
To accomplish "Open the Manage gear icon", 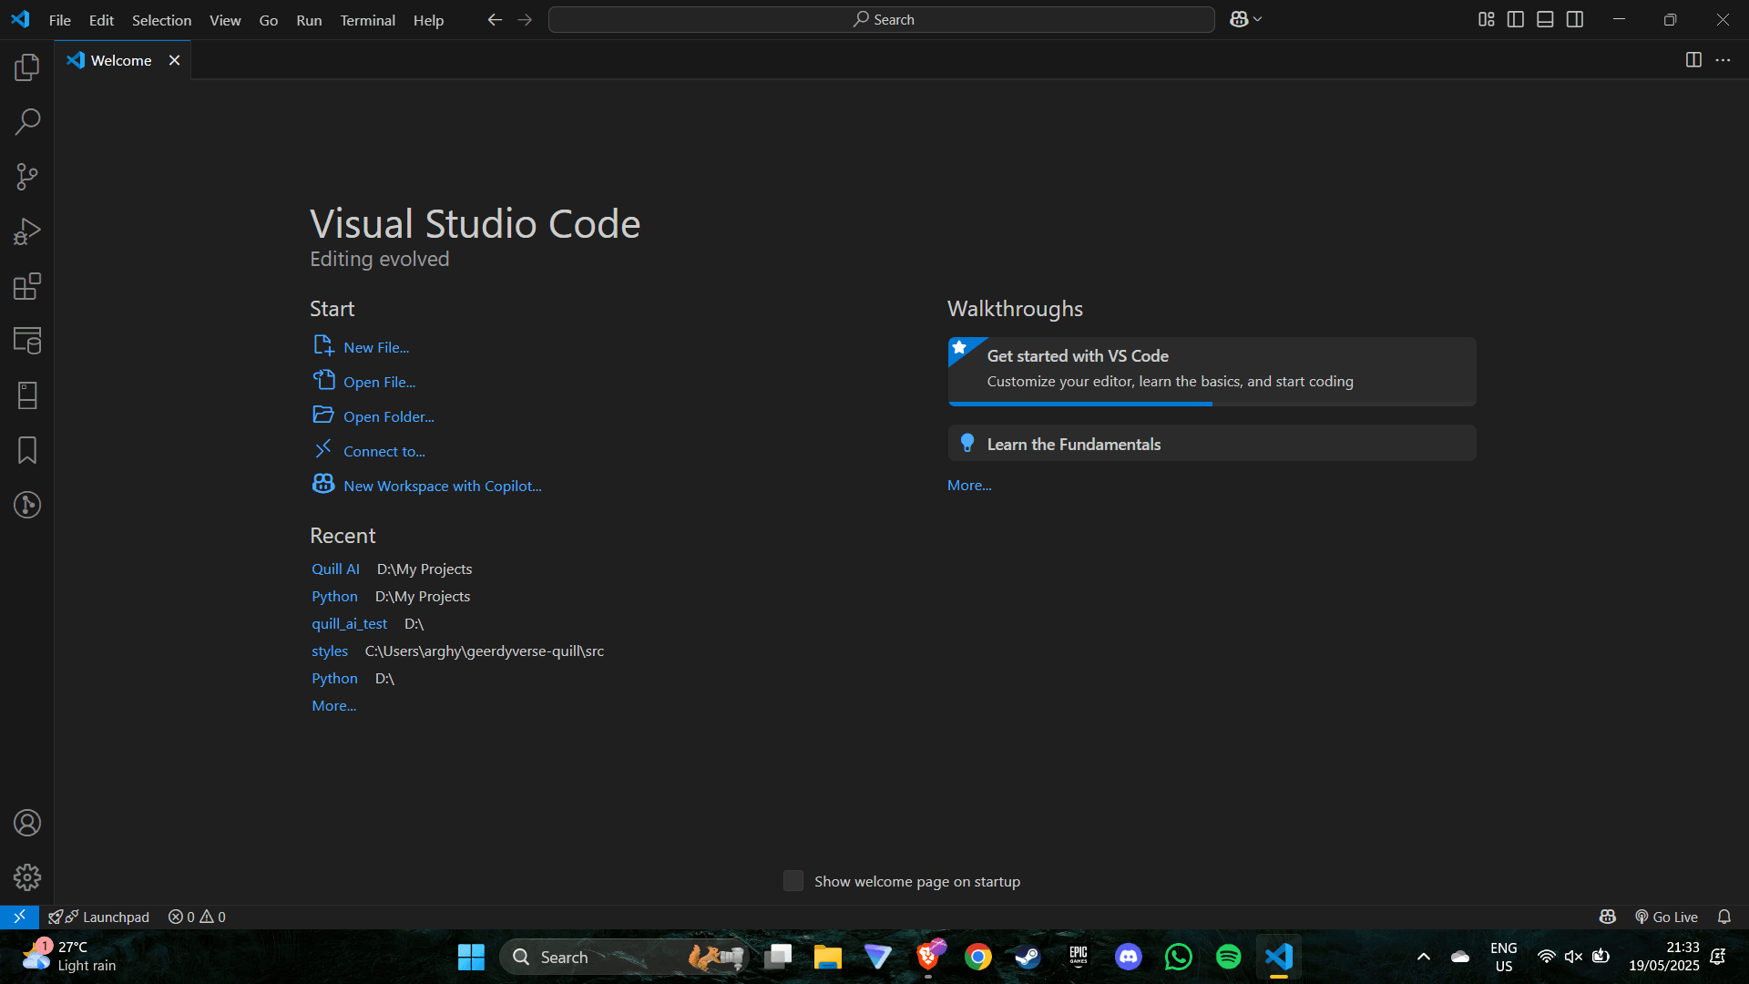I will pyautogui.click(x=27, y=877).
